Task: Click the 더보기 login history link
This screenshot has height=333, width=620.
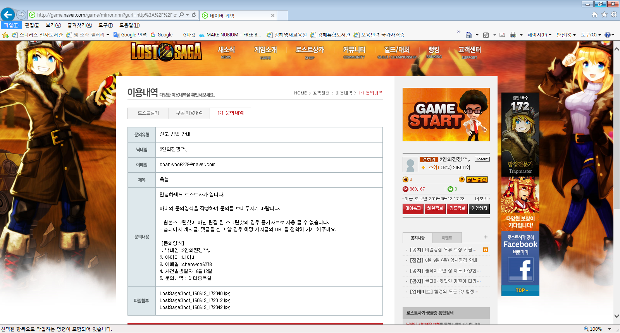Action: point(482,199)
